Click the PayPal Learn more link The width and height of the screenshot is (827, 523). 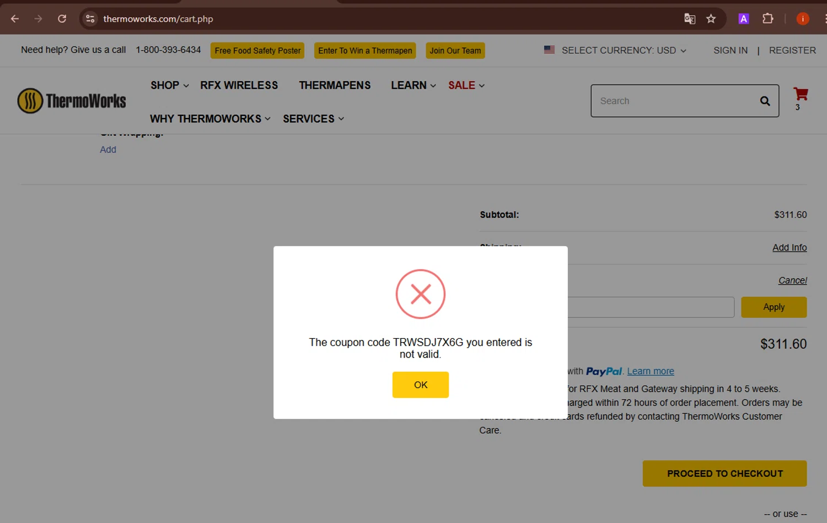651,371
